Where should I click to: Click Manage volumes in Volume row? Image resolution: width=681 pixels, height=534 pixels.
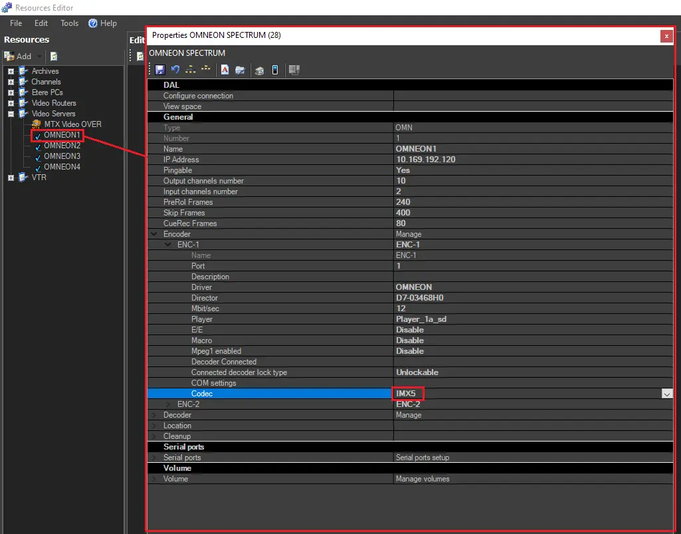coord(422,479)
